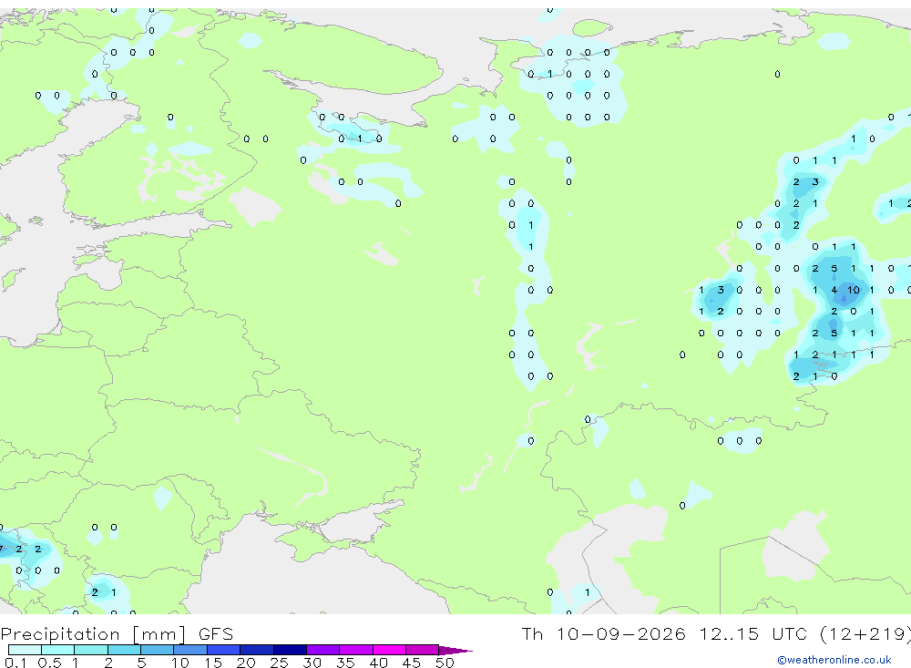Pick the legend swatch between 10 and 15

point(190,650)
